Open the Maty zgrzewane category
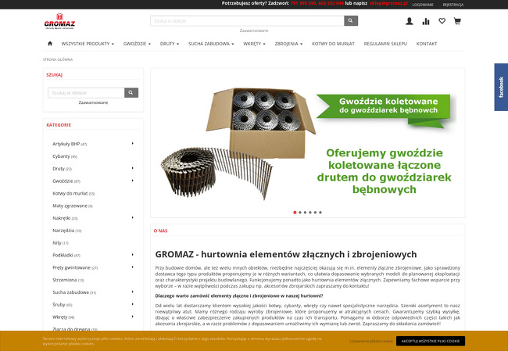 click(73, 206)
